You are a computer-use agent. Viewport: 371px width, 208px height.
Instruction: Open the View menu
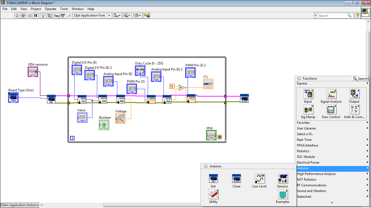click(x=24, y=9)
